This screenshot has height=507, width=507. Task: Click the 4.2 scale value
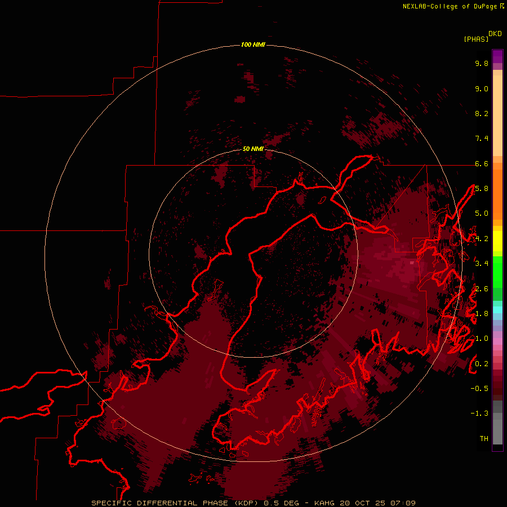coord(482,239)
